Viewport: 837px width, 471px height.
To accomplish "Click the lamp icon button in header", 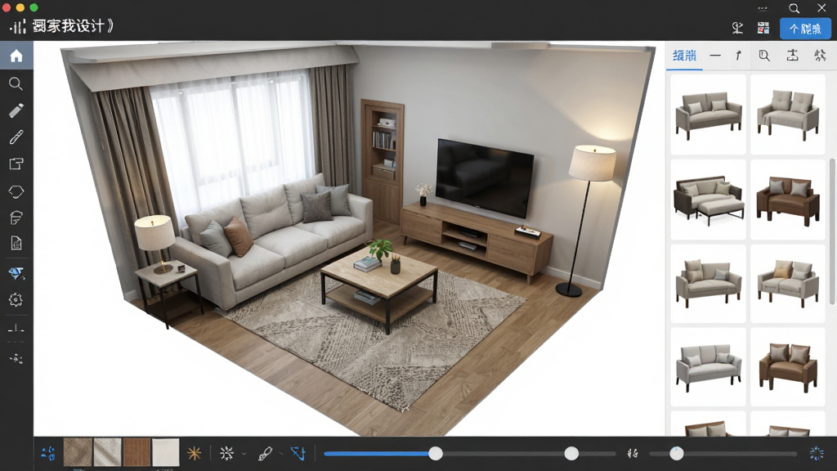I will (x=738, y=29).
